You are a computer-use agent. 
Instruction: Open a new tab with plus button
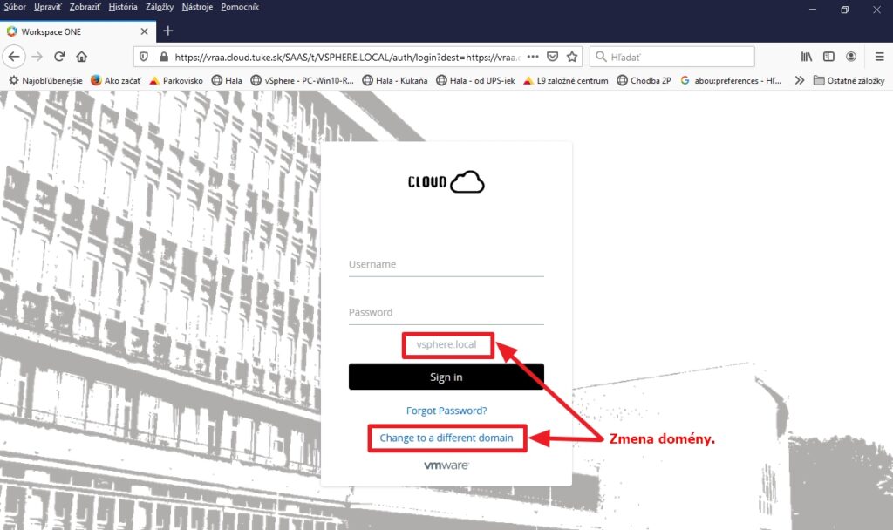(x=168, y=31)
